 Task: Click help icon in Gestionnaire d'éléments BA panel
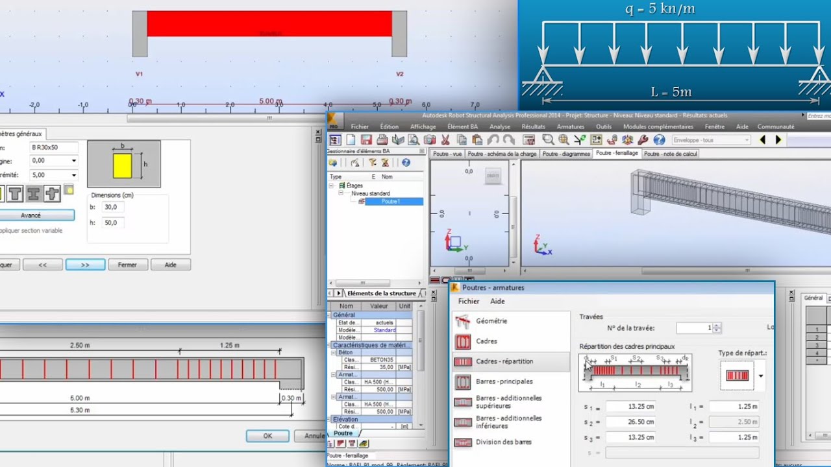pos(406,163)
